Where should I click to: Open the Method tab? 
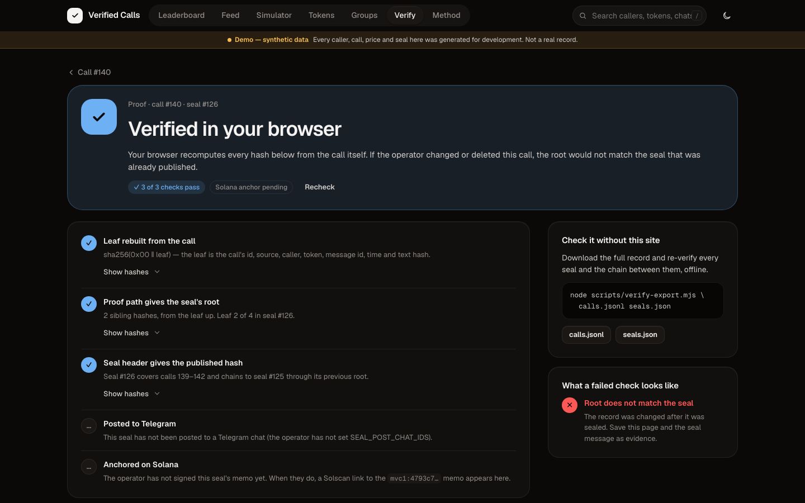446,15
